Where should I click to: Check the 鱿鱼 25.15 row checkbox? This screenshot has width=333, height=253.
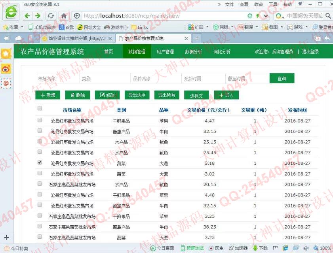coord(40,141)
